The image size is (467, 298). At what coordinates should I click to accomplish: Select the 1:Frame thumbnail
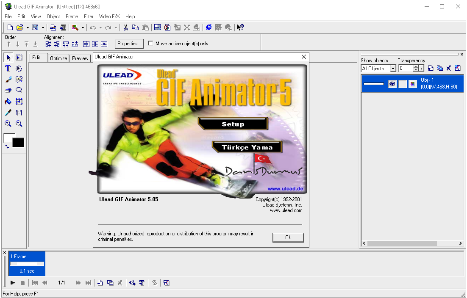27,263
